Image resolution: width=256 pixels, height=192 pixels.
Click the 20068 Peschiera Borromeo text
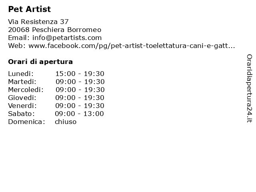55,30
